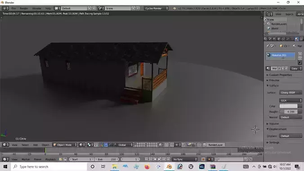Open the timeline Marker menu

pos(26,159)
